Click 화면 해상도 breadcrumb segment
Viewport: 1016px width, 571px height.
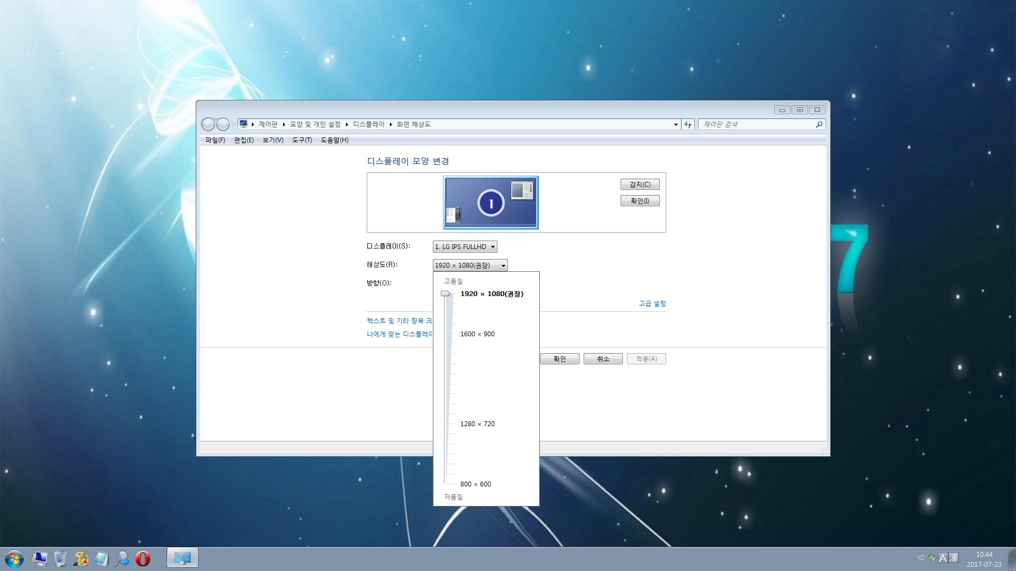(414, 124)
